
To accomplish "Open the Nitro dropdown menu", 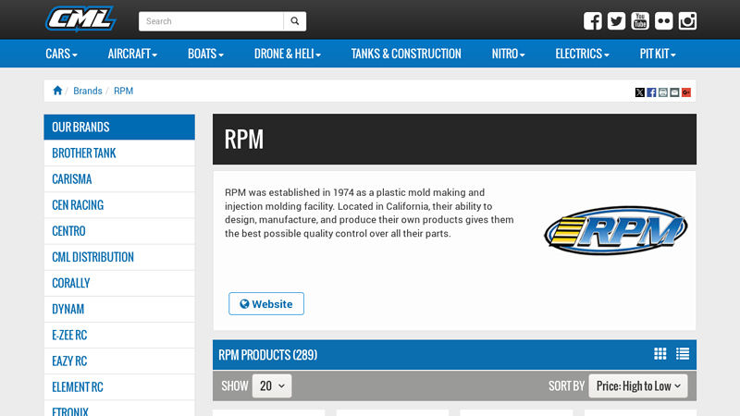I will [508, 54].
